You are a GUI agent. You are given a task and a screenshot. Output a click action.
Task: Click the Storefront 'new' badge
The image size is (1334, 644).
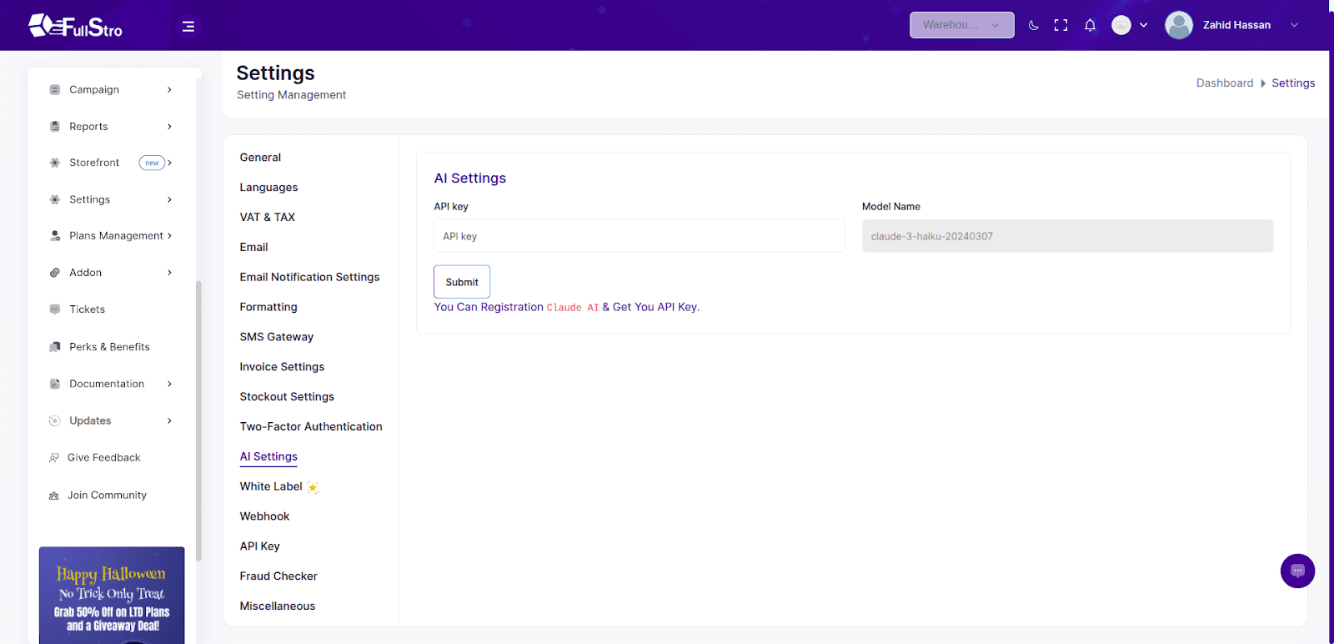[152, 163]
